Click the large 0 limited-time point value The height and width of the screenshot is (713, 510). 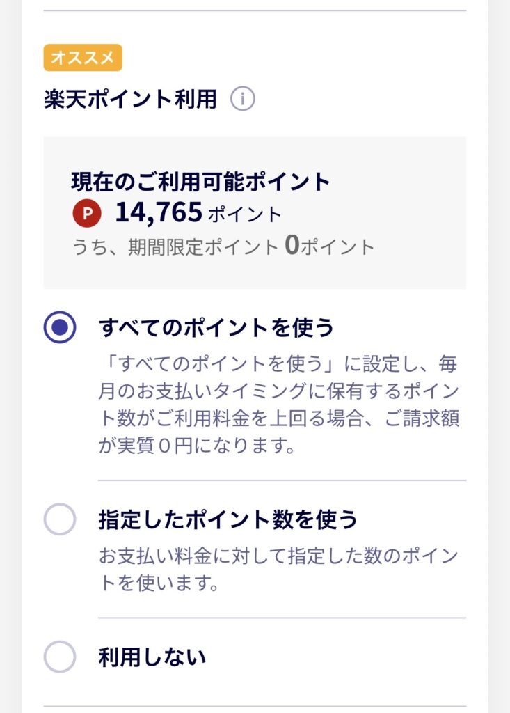[x=292, y=246]
